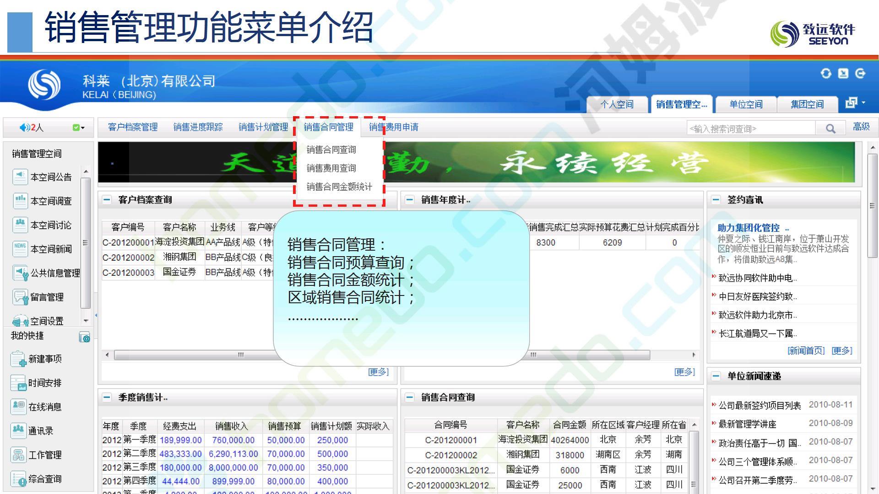Select 销售合同金额统计 menu item
Screen dimensions: 879x494
(339, 187)
